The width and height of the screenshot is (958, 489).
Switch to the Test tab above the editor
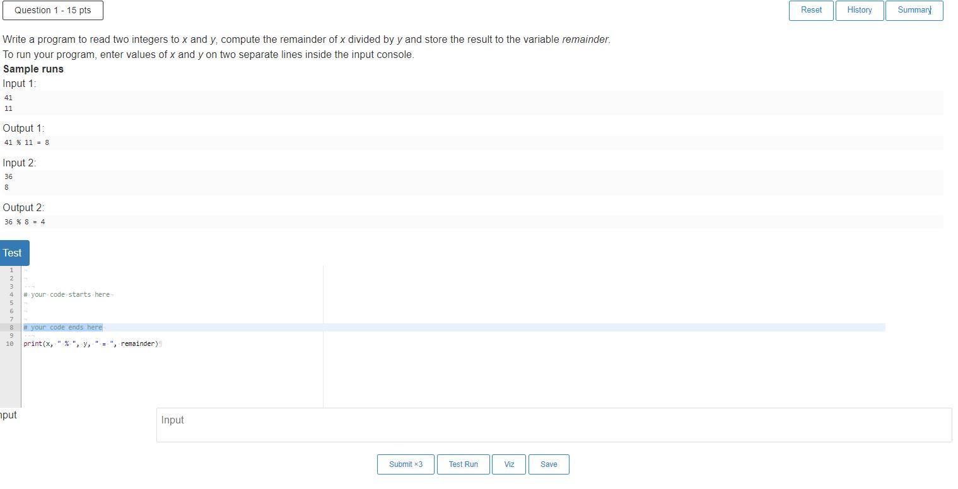pos(11,252)
